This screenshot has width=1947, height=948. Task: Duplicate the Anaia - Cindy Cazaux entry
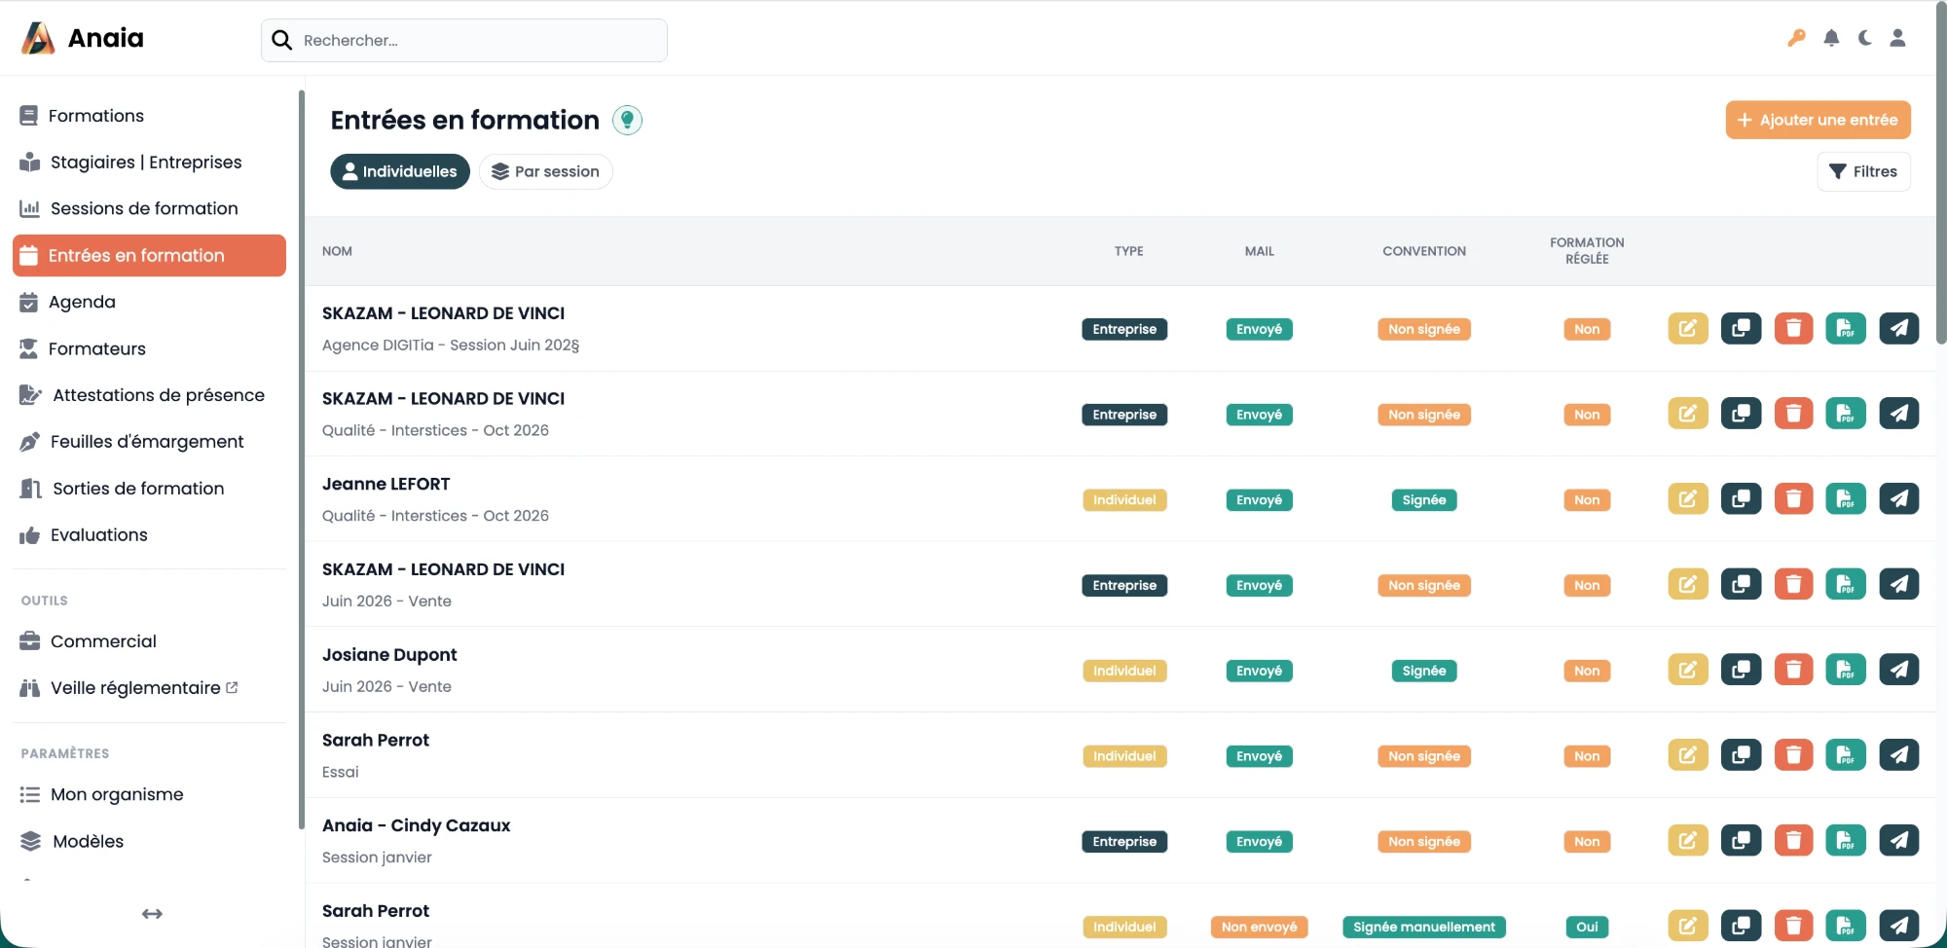point(1741,841)
